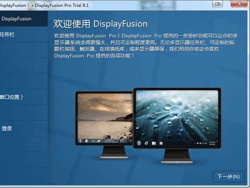The height and width of the screenshot is (188, 250).
Task: Open the 窗口位置 sidebar section
Action: tap(24, 97)
